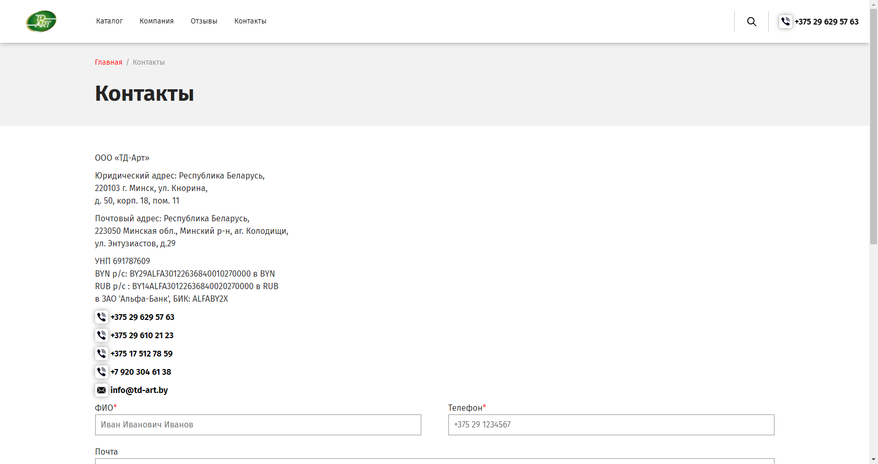The width and height of the screenshot is (878, 464).
Task: Click the Телефон field label
Action: pyautogui.click(x=467, y=408)
